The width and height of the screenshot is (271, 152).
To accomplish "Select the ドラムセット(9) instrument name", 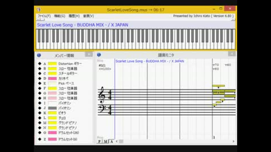I will (x=68, y=139).
